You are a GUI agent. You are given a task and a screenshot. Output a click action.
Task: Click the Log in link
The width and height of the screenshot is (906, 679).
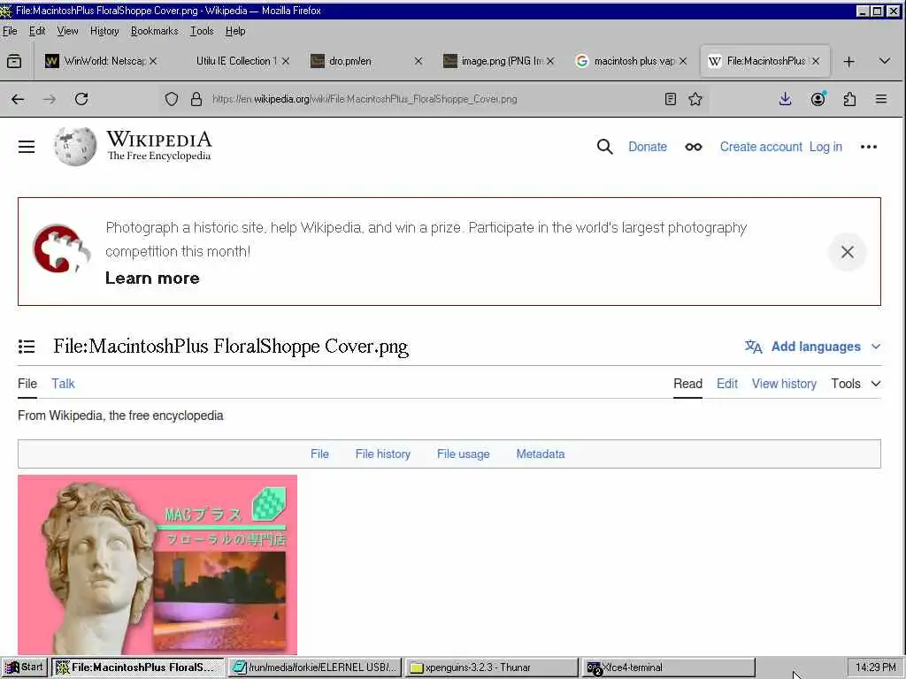(825, 147)
